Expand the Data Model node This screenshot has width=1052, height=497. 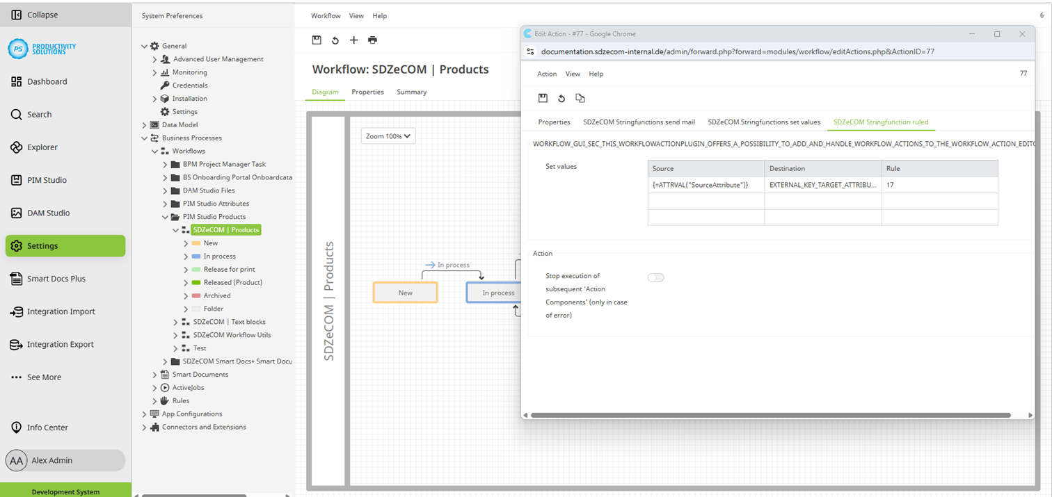click(x=145, y=125)
